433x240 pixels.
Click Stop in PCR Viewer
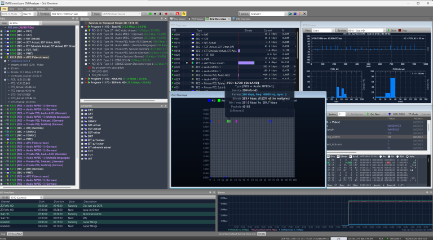point(403,30)
